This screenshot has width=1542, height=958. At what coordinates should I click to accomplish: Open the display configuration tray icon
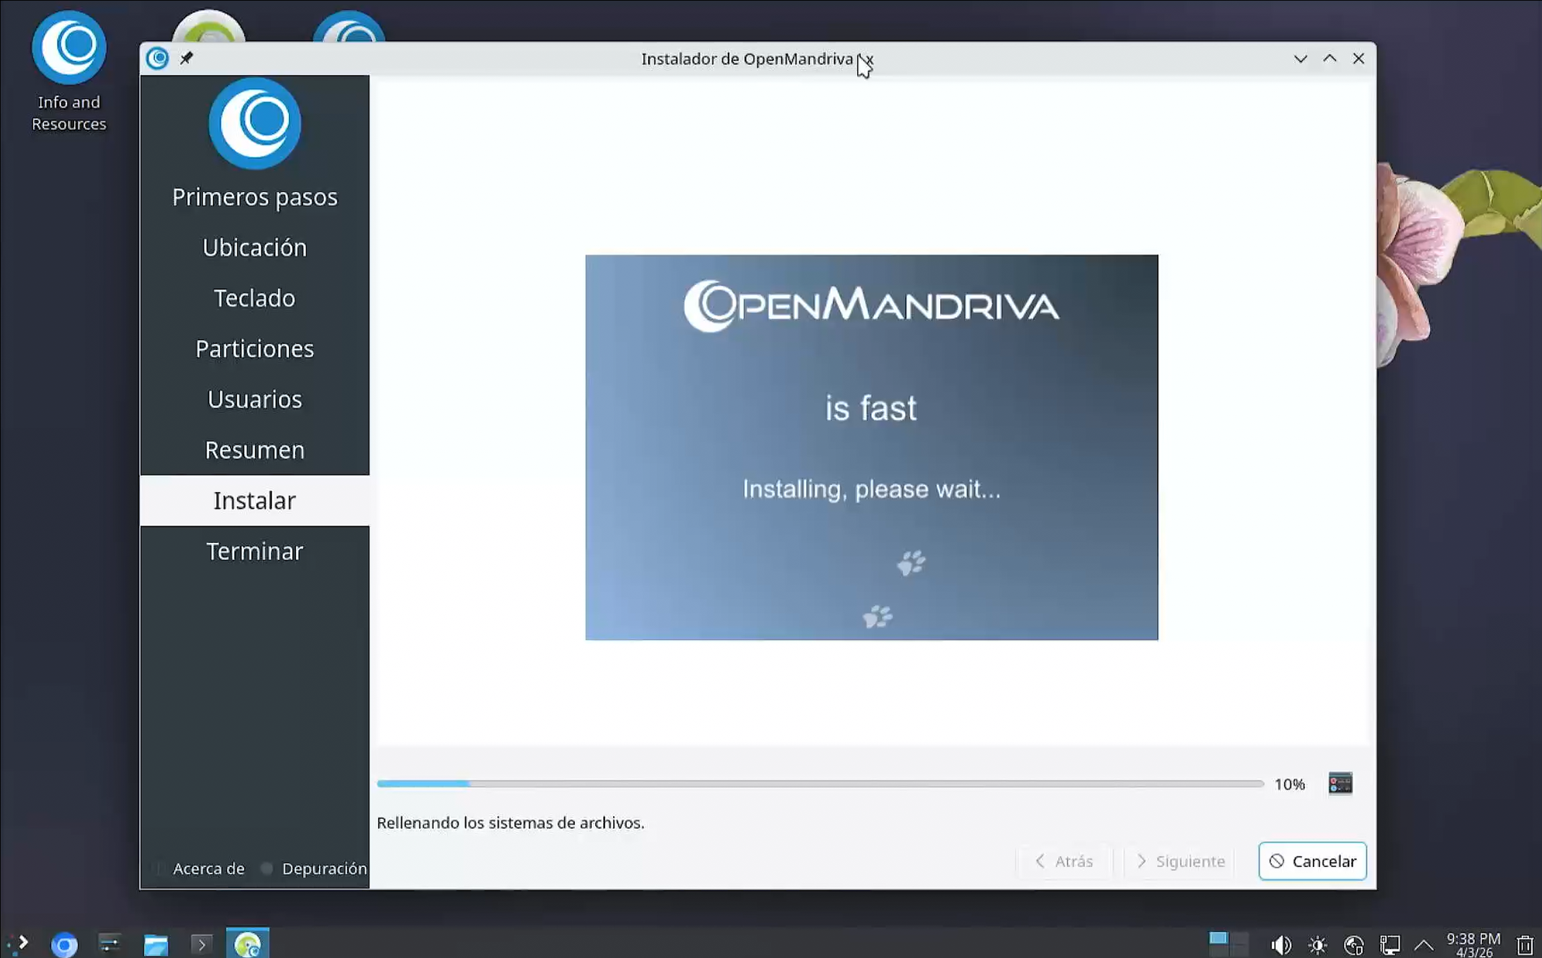[1389, 945]
